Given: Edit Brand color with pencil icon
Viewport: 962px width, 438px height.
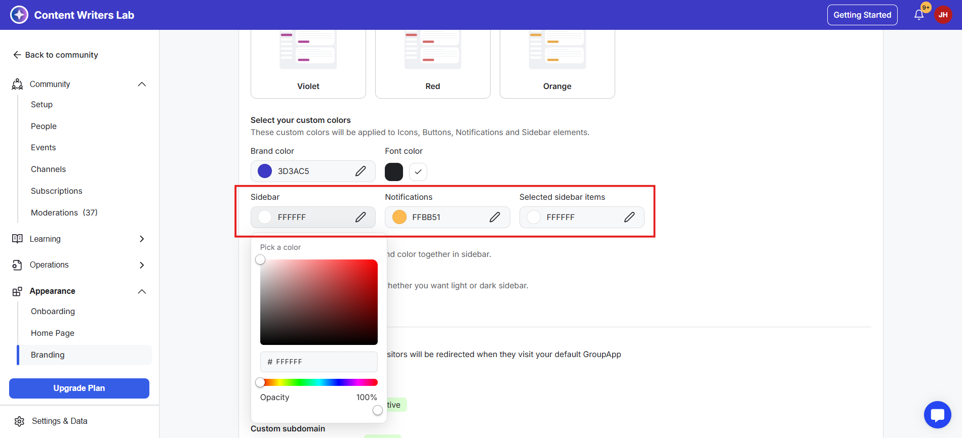Looking at the screenshot, I should coord(360,171).
